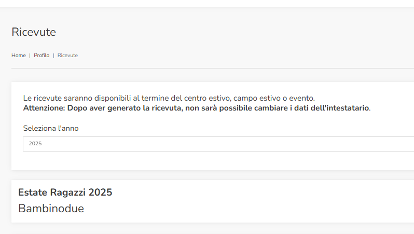Click the sentence about receipts availability
The width and height of the screenshot is (414, 234).
pyautogui.click(x=169, y=98)
